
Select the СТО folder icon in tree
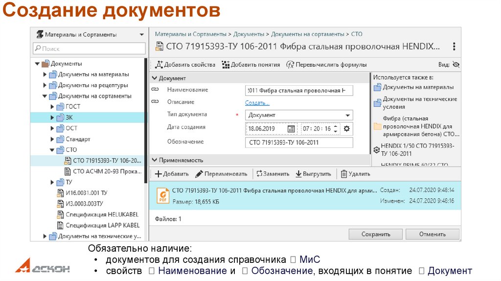coord(60,150)
